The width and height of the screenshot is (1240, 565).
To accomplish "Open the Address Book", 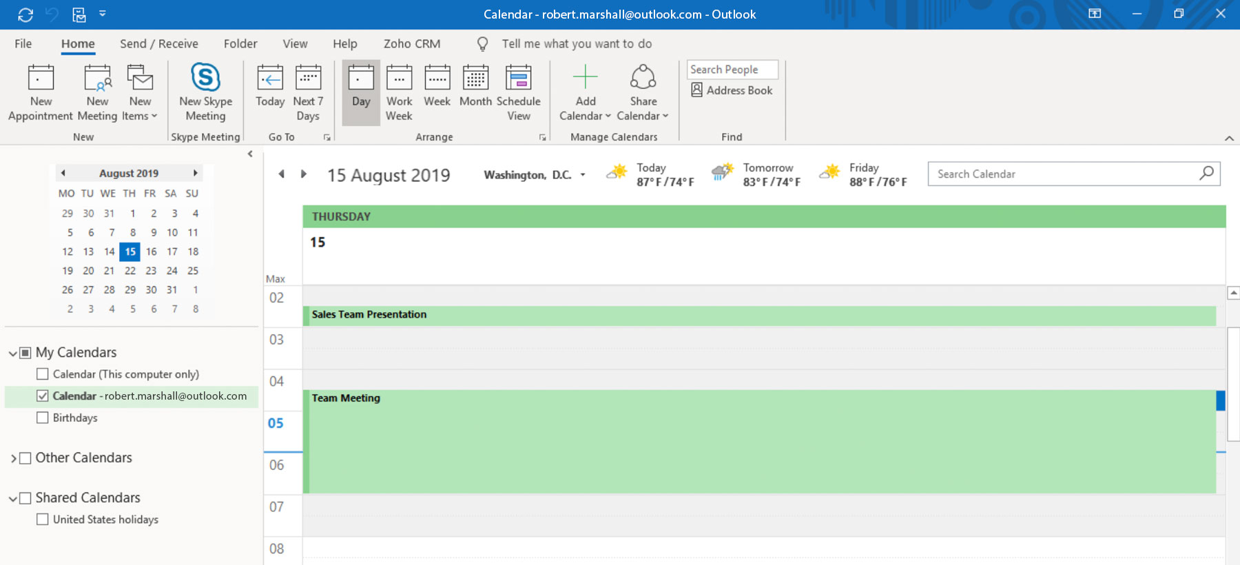I will point(732,90).
